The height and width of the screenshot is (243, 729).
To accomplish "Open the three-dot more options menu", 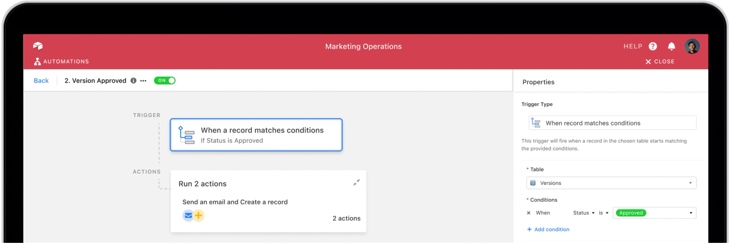I will coord(144,81).
